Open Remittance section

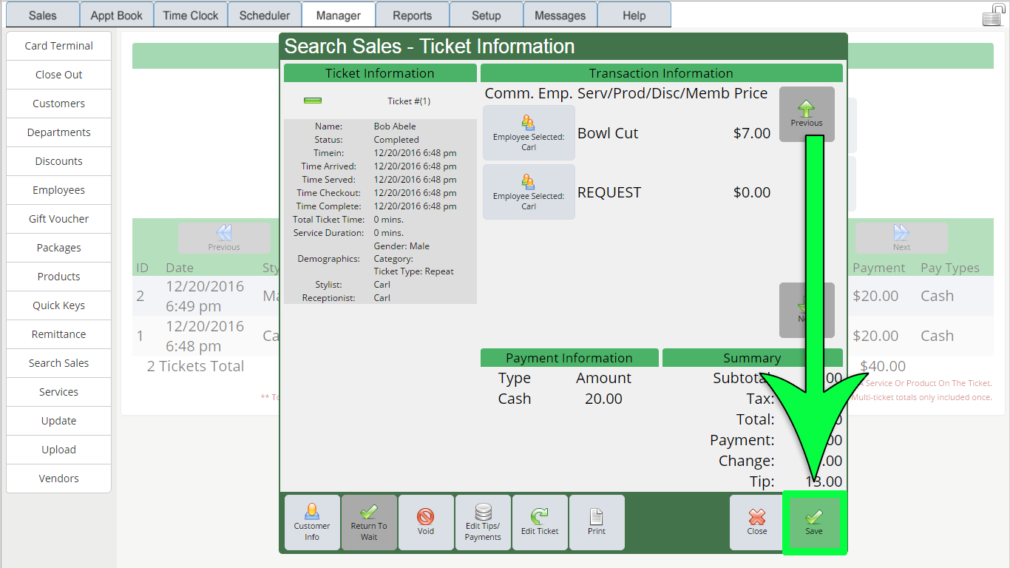click(x=58, y=334)
